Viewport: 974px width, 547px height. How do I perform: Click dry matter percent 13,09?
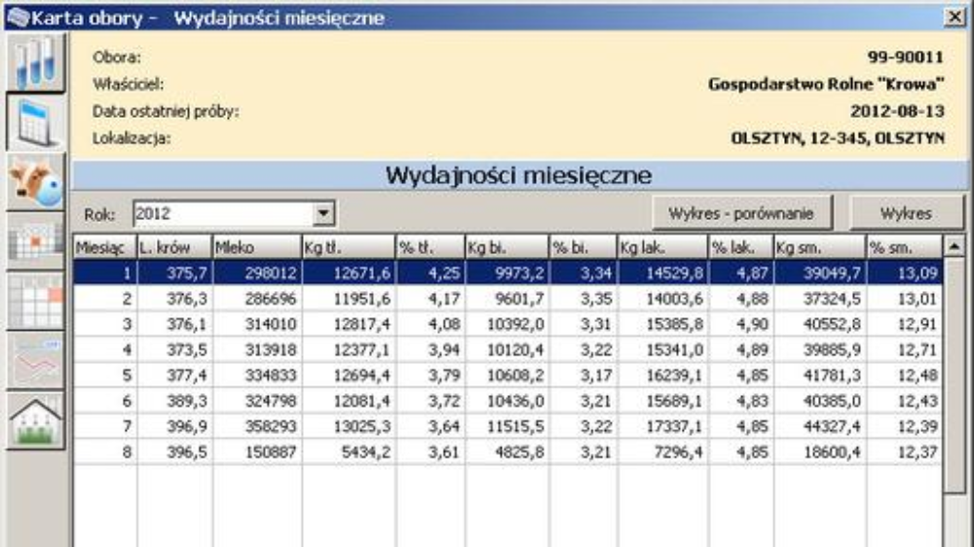tap(905, 273)
